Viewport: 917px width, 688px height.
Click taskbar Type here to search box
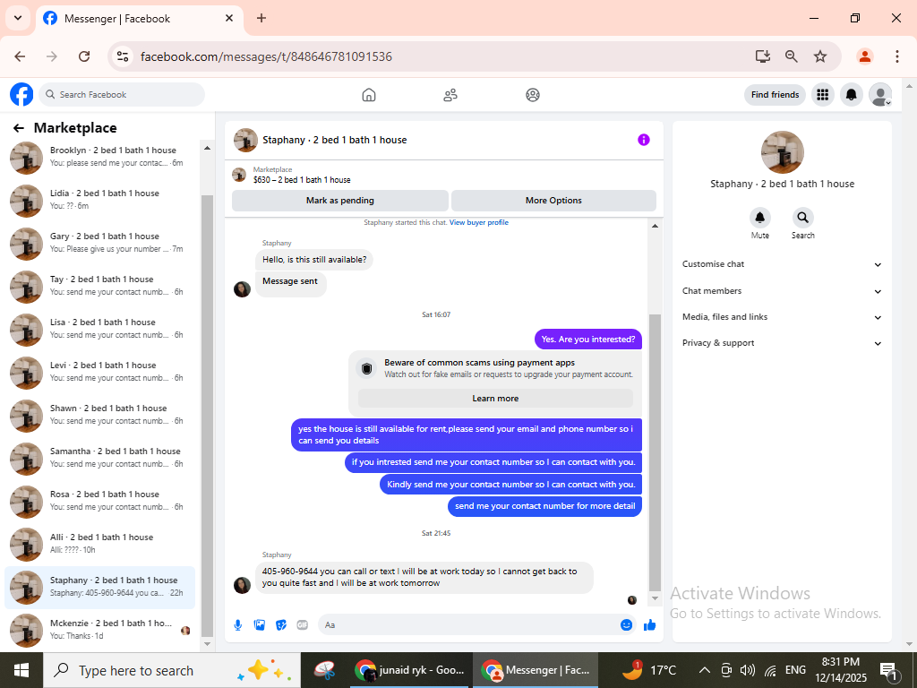[x=172, y=670]
